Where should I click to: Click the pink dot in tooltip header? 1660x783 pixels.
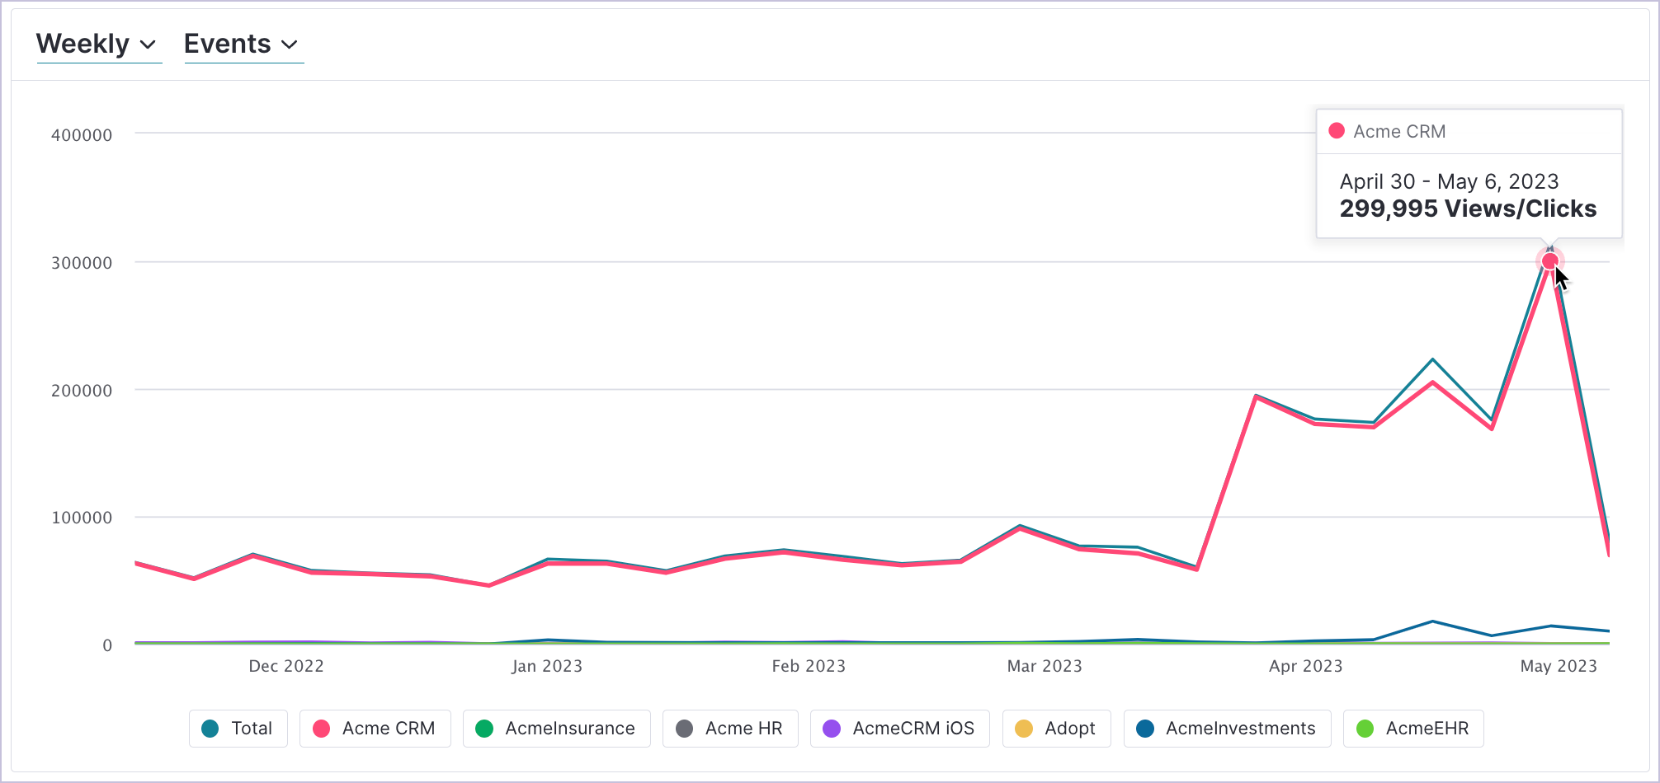[1337, 131]
